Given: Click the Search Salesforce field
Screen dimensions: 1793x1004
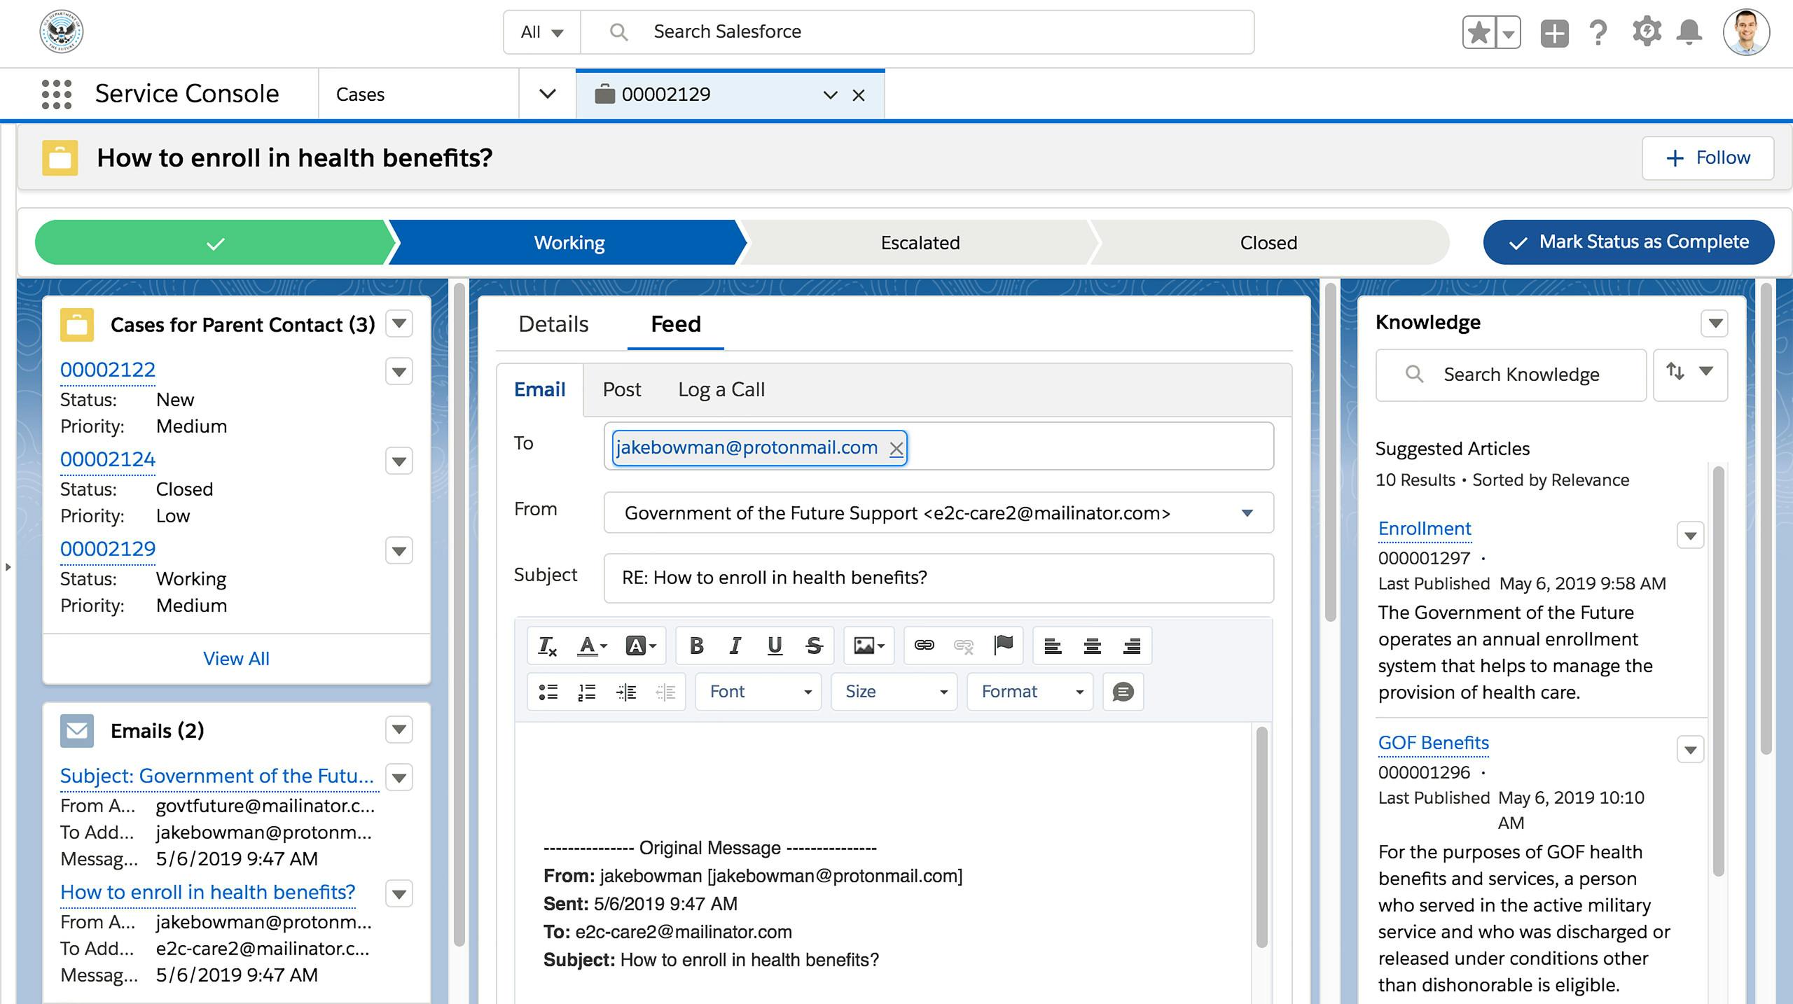Looking at the screenshot, I should 918,32.
